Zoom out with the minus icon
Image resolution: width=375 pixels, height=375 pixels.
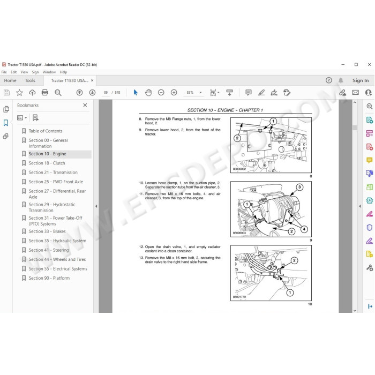(161, 93)
